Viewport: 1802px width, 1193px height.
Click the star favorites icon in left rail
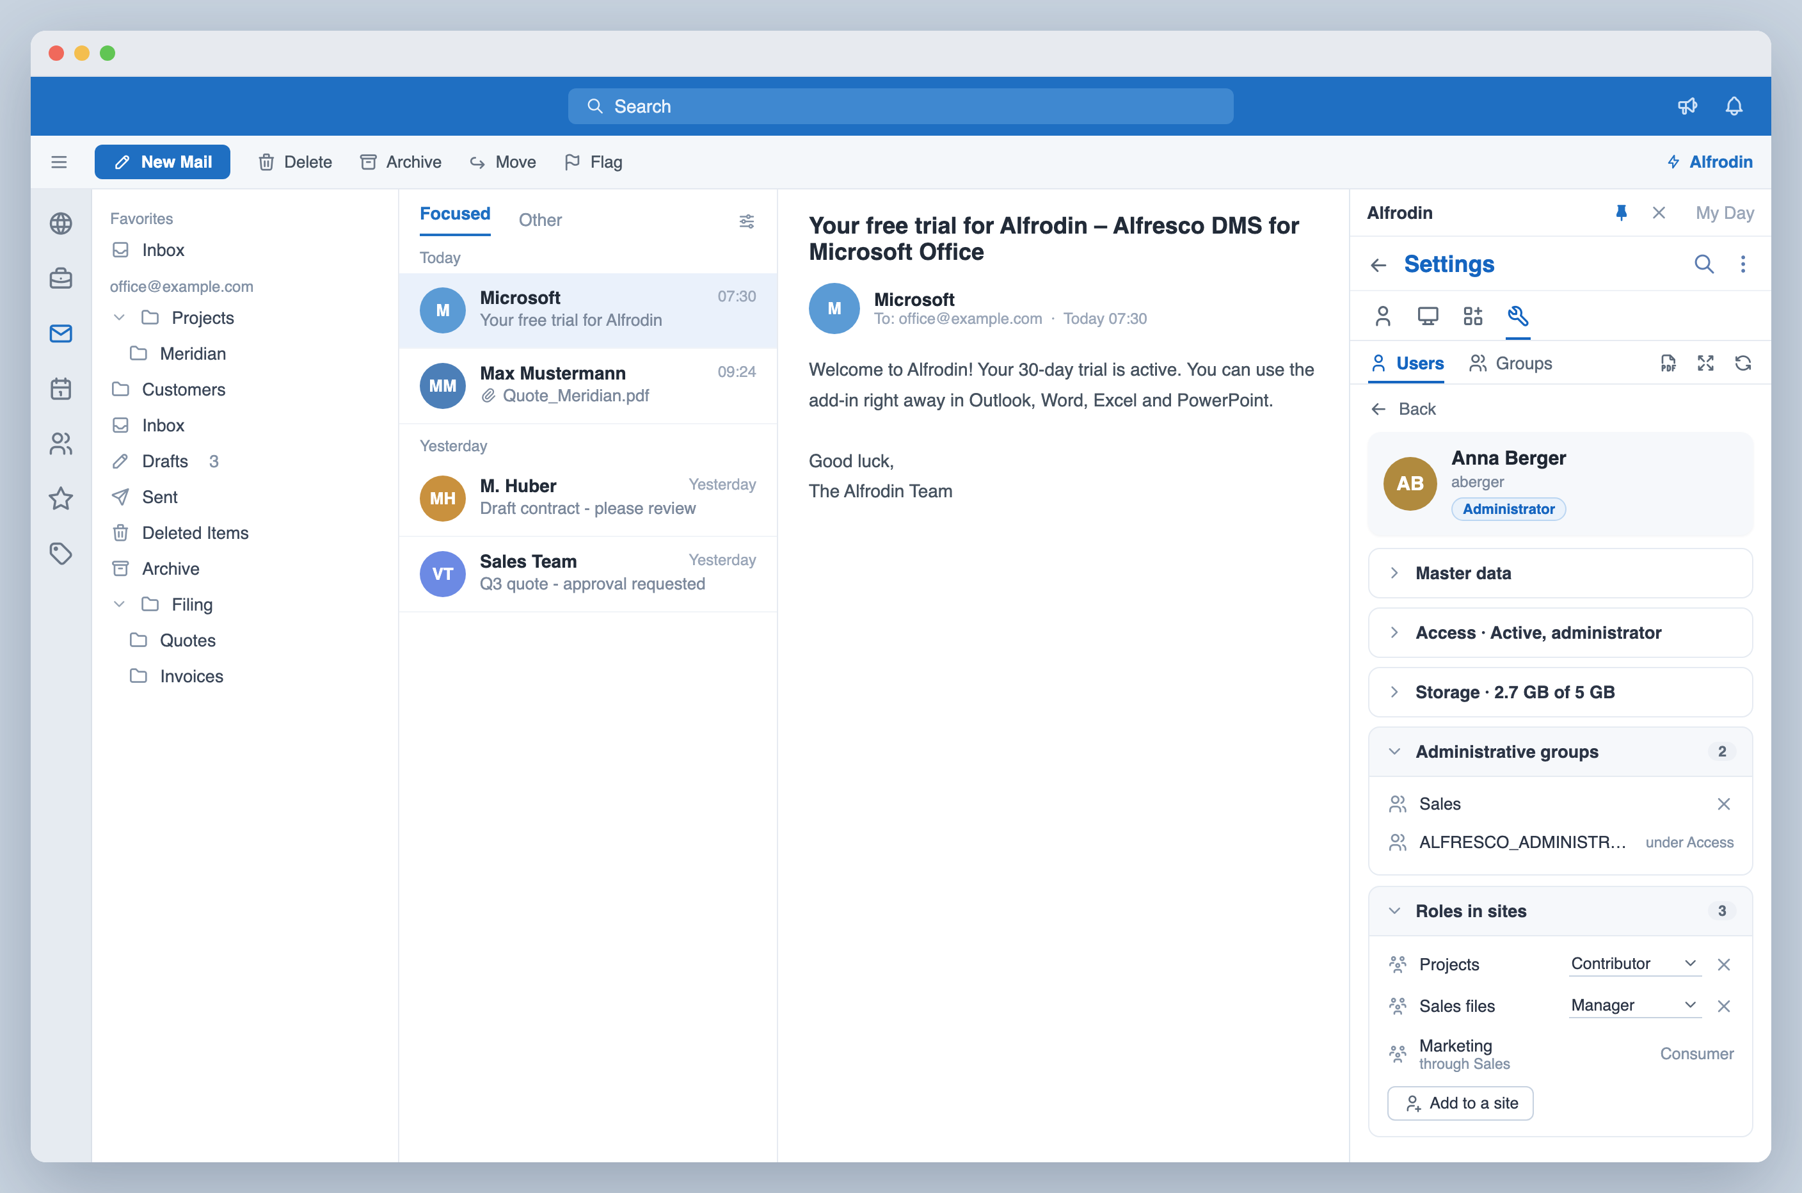(x=61, y=499)
